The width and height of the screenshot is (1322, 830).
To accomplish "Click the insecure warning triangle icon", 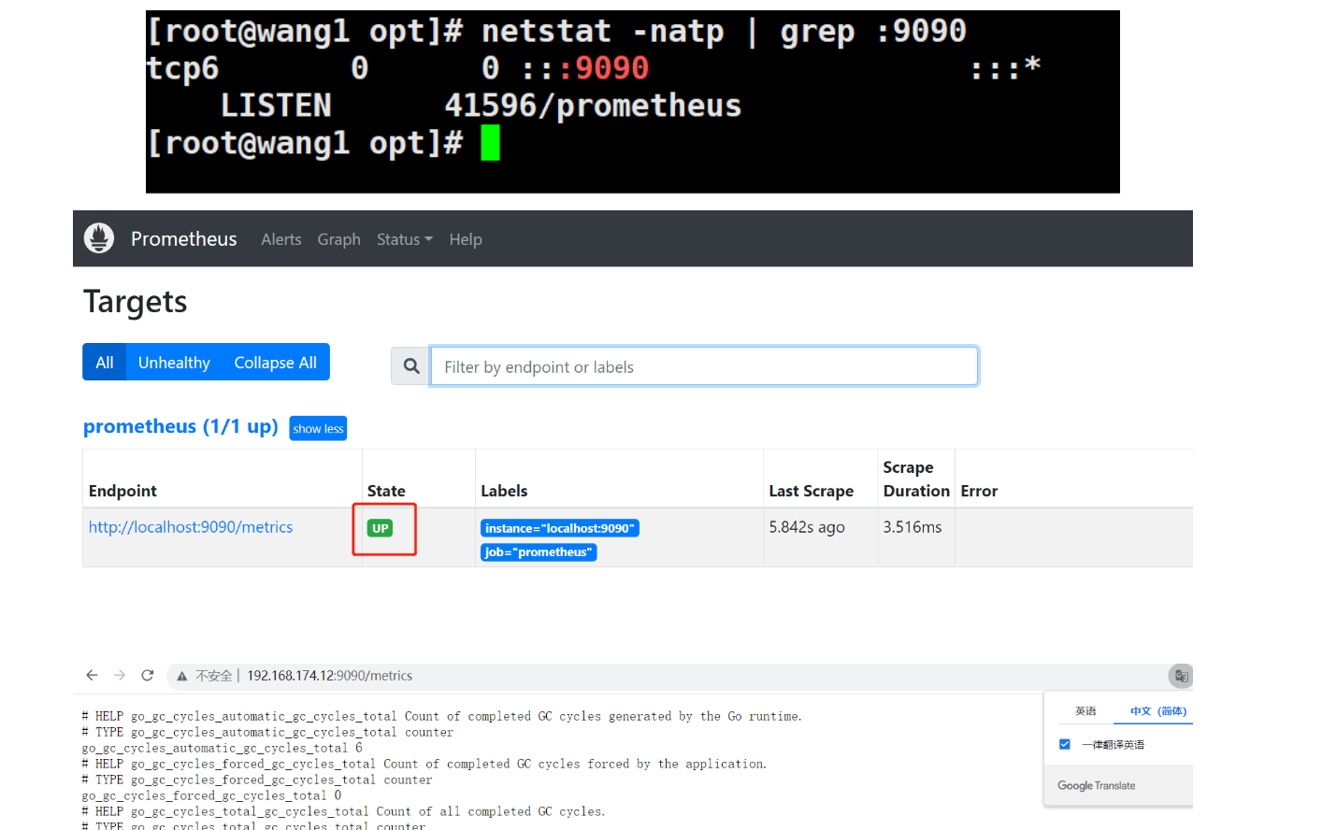I will pyautogui.click(x=182, y=676).
